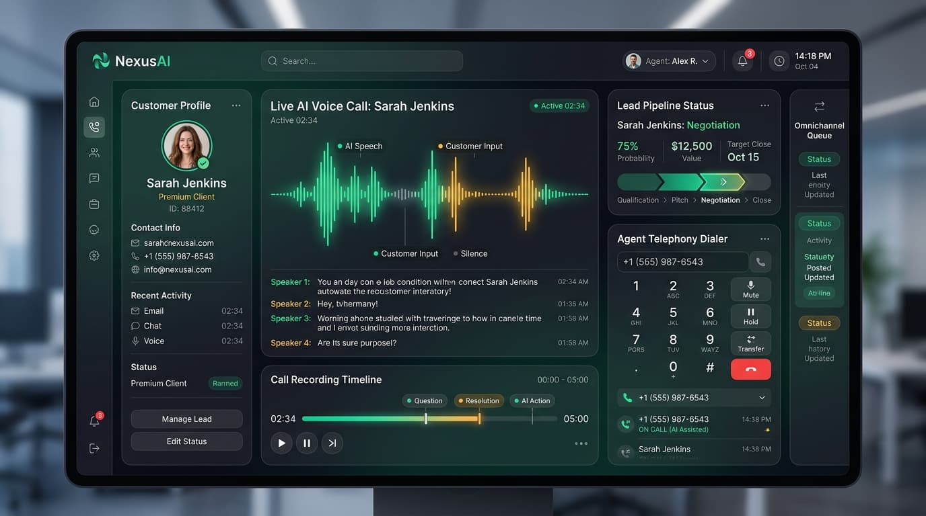Click the green call icon beside the dialer number field

[761, 262]
